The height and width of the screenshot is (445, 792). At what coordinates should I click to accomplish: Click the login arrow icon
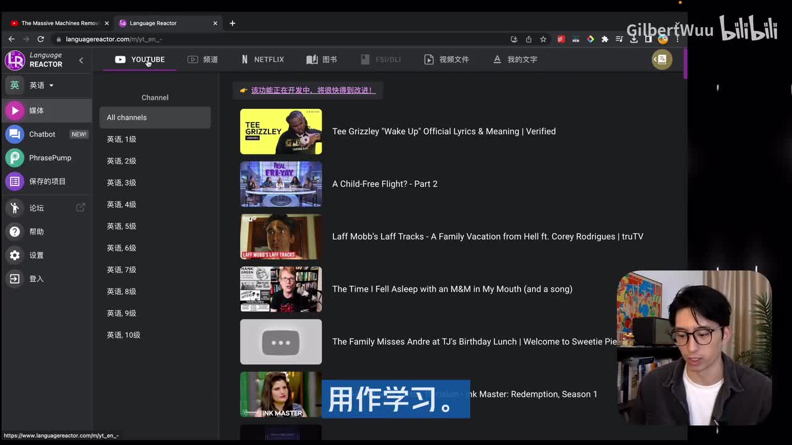(x=15, y=279)
